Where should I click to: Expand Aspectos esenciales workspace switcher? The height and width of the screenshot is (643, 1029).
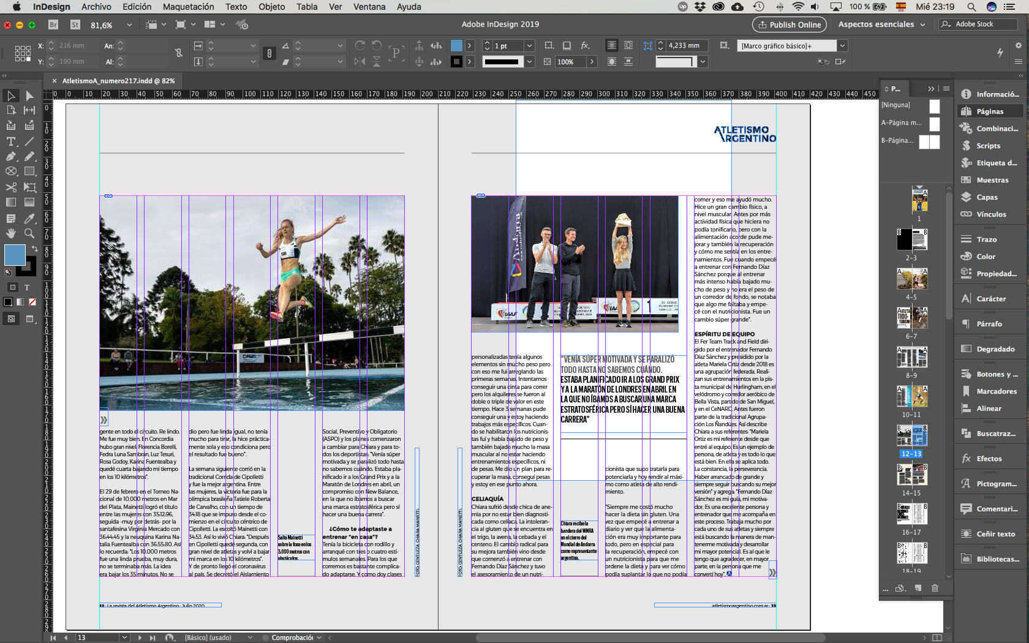coord(882,24)
